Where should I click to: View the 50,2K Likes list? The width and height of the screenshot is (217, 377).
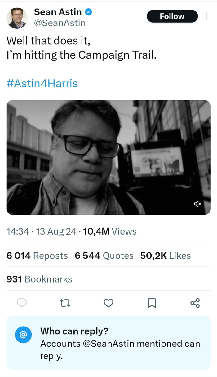click(166, 256)
